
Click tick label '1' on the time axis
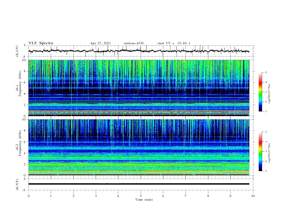click(51, 196)
